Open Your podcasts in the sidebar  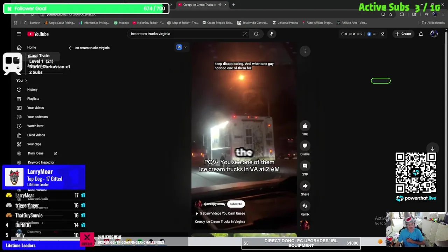[37, 117]
